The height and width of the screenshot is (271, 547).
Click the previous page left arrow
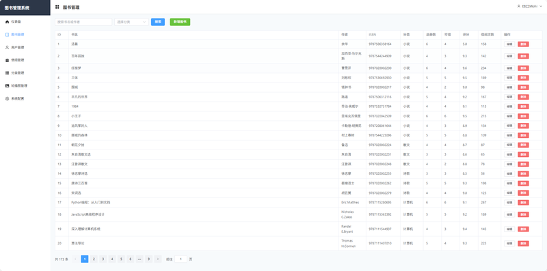(x=75, y=259)
